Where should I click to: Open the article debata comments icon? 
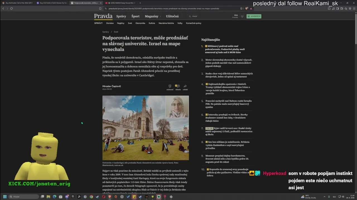(178, 87)
